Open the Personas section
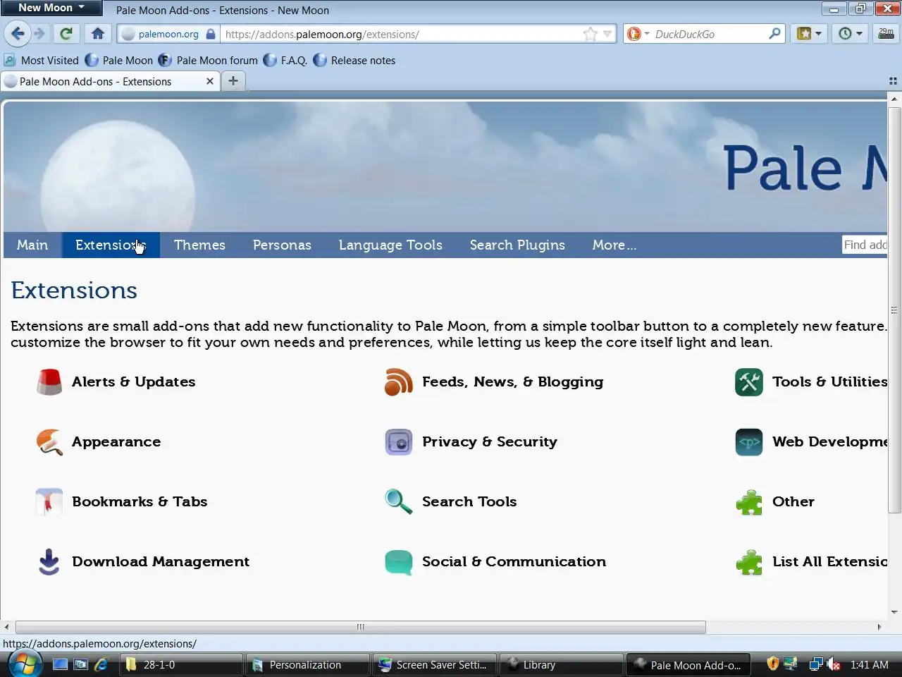 coord(282,245)
